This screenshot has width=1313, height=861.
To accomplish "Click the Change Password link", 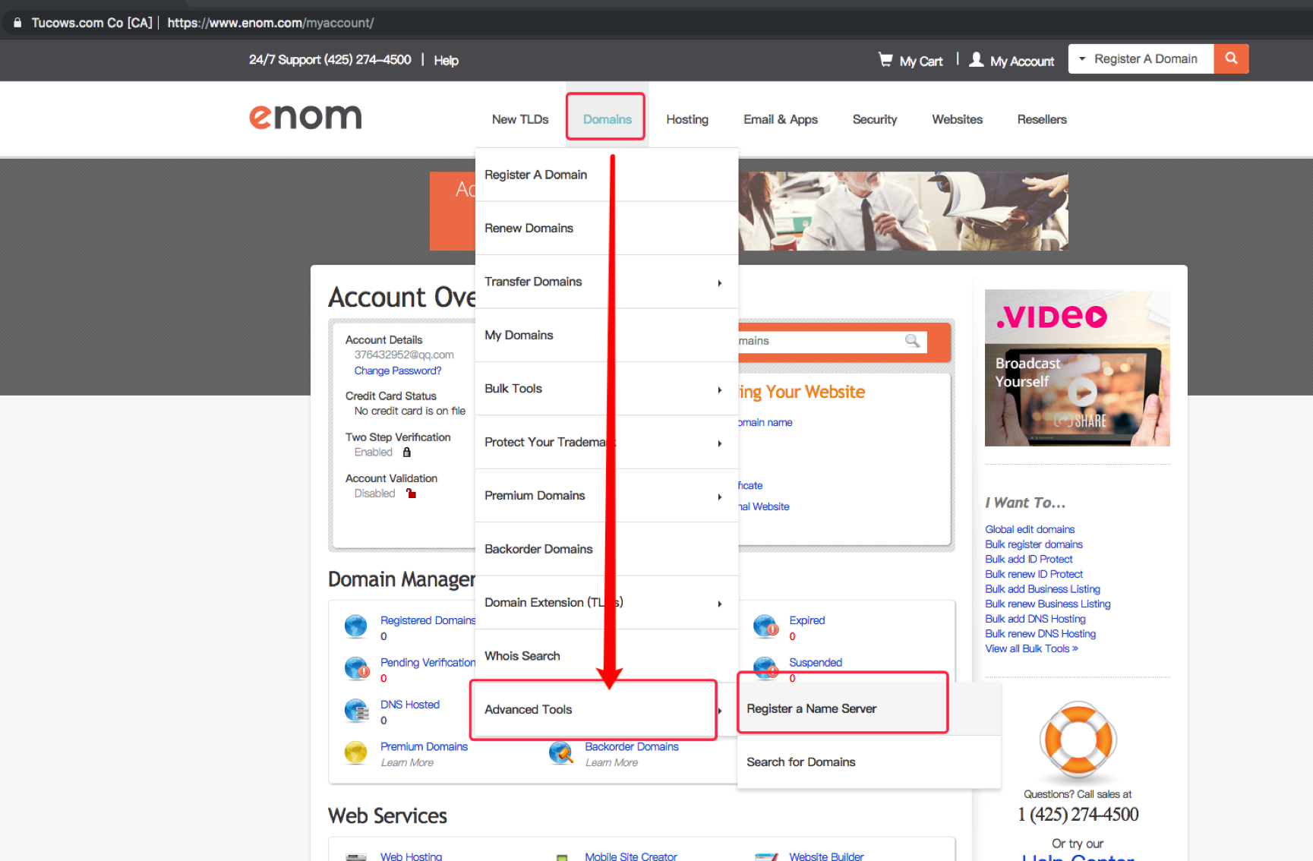I will [x=397, y=371].
